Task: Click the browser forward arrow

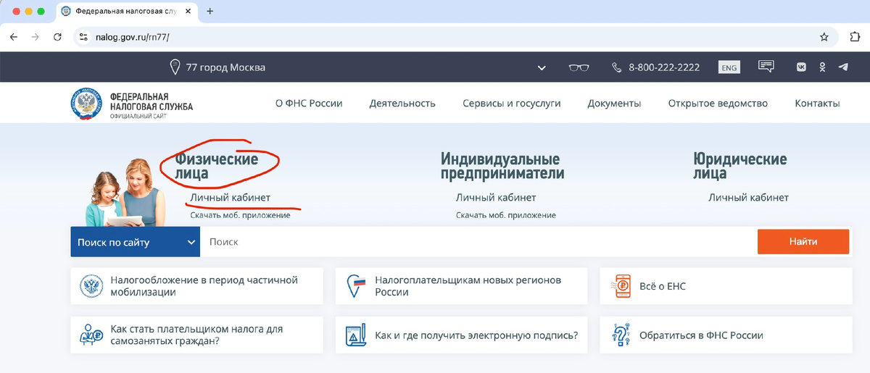Action: [x=35, y=37]
